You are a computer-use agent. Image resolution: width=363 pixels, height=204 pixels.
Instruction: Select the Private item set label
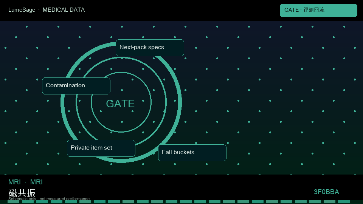(101, 148)
